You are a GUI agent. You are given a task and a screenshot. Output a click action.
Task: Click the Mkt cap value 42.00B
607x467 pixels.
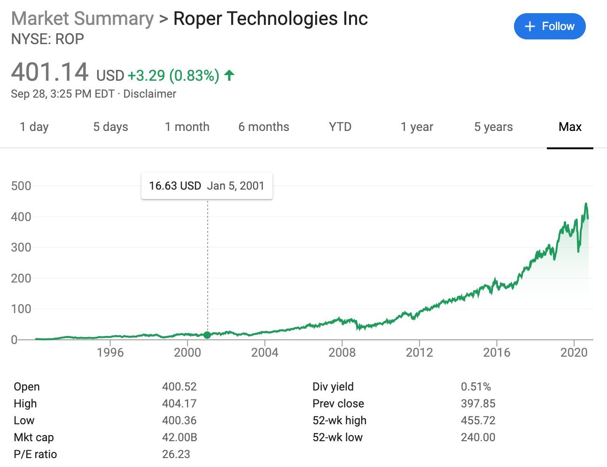(x=179, y=437)
